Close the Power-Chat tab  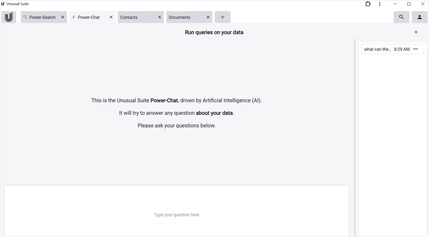tap(111, 17)
